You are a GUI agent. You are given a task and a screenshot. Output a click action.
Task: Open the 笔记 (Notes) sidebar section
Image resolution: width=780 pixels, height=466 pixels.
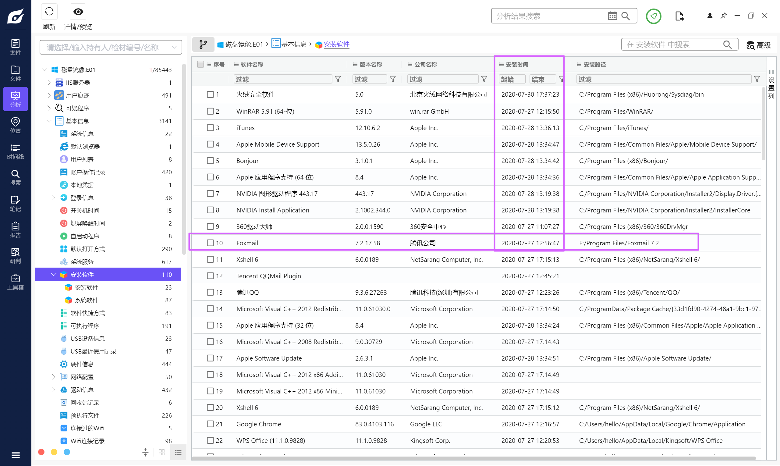coord(15,204)
